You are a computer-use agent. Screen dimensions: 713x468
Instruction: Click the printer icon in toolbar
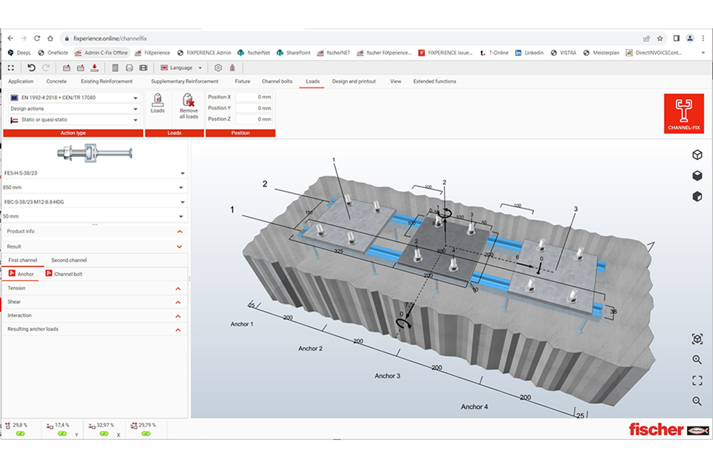(129, 68)
